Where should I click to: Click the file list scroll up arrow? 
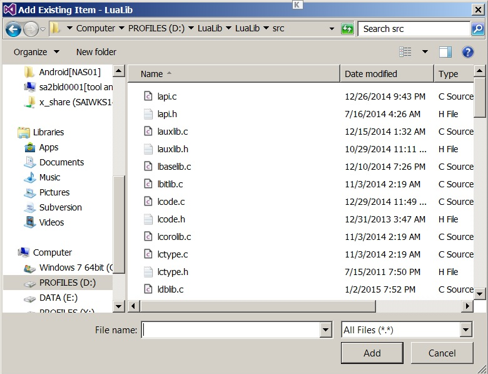480,71
